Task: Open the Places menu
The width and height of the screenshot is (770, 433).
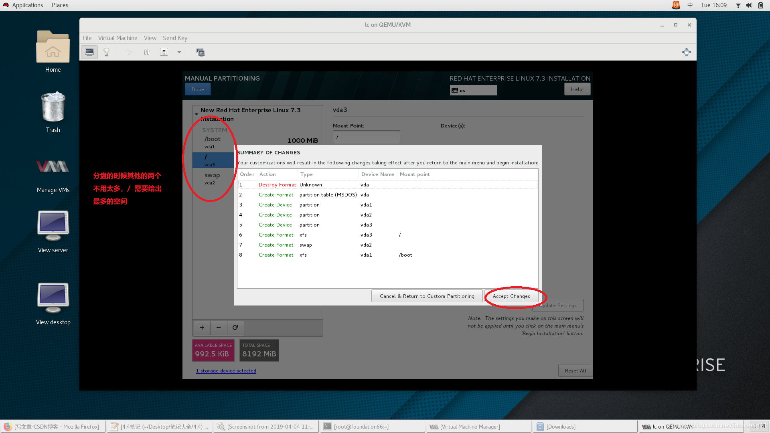Action: (60, 5)
